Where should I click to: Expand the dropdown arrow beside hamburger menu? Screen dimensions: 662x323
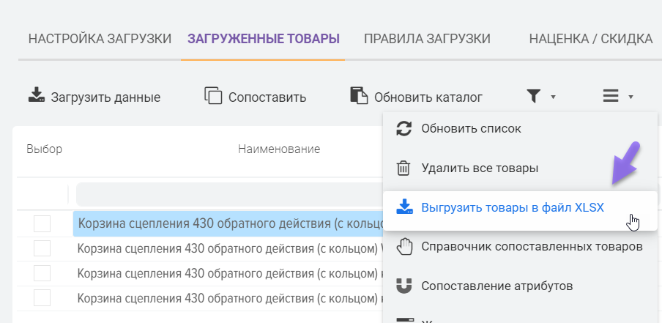[631, 97]
